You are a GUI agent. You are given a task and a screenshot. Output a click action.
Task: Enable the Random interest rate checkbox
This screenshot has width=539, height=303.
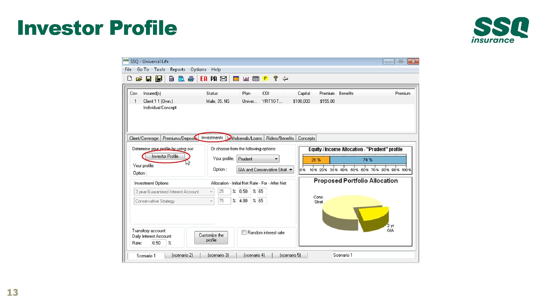click(244, 233)
